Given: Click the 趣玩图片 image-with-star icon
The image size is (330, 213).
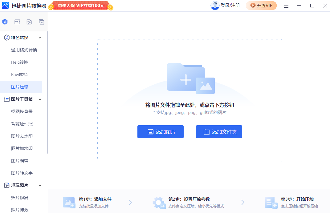Looking at the screenshot, I should 29,22.
